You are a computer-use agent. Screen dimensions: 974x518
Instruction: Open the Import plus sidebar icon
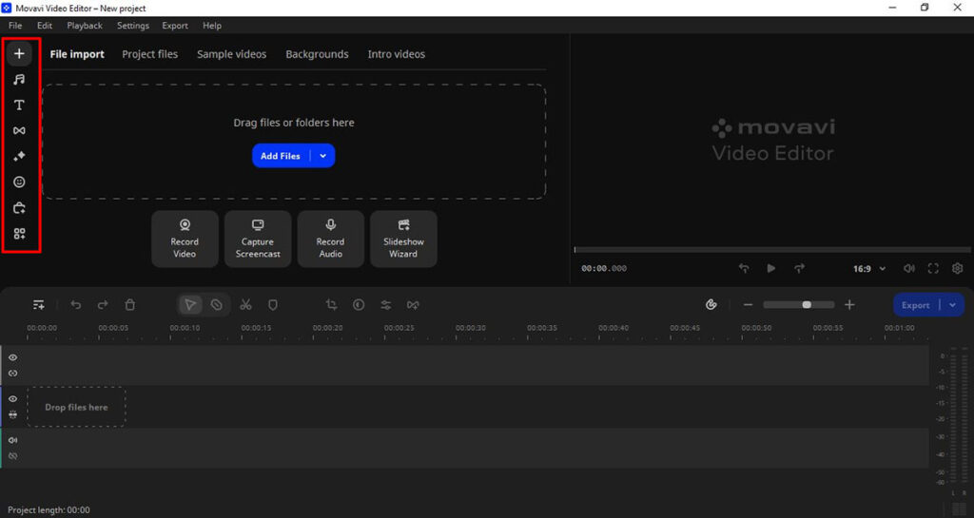[19, 53]
